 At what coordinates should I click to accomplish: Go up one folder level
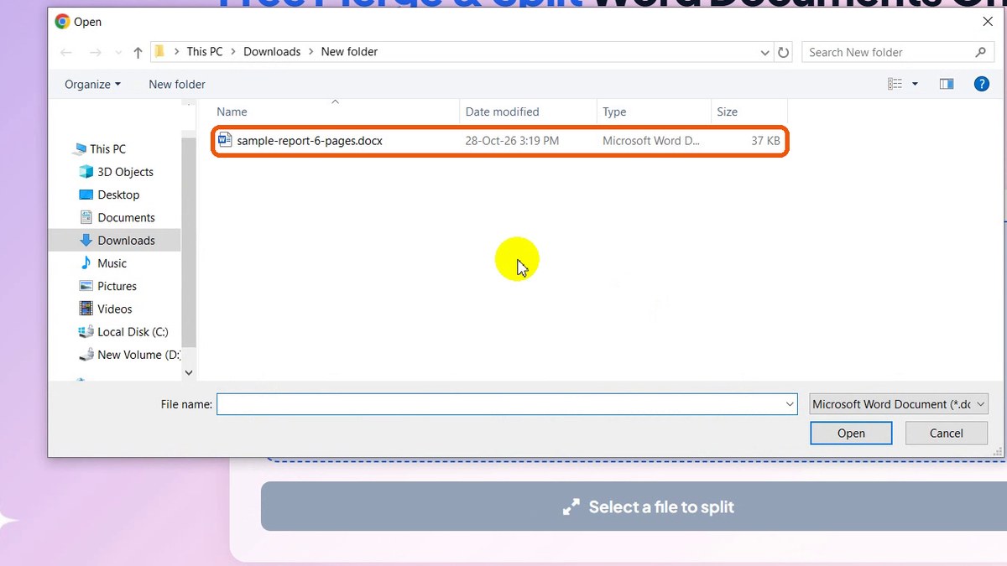(138, 52)
